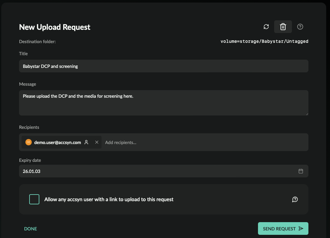Remove recipient demo.user@accsyn.com with the X
Viewport: 330px width, 238px height.
coord(96,142)
